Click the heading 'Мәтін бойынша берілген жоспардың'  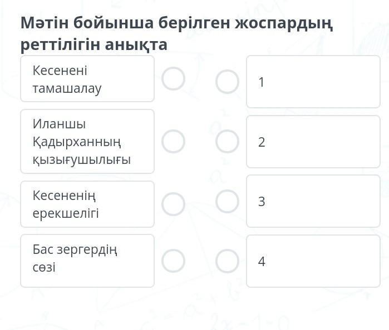(x=176, y=24)
